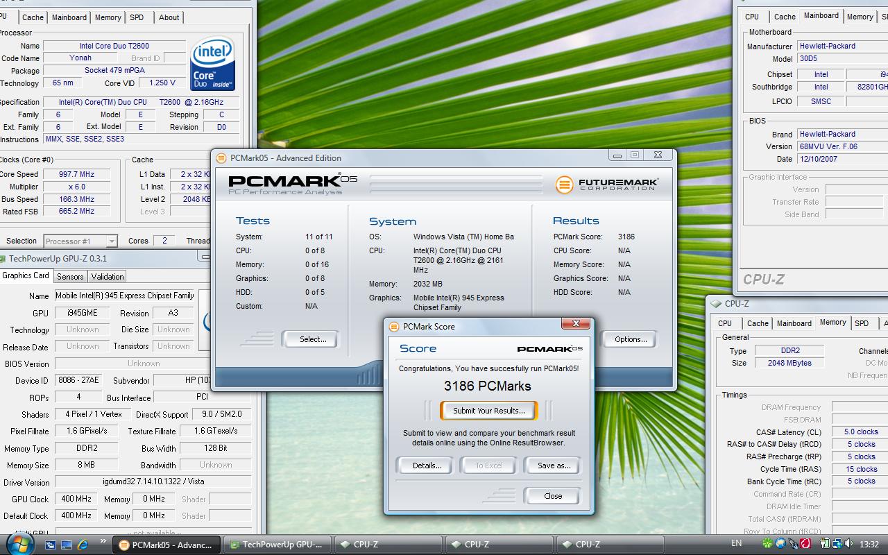This screenshot has width=888, height=555.
Task: Click green ICQ flower tray icon
Action: coord(767,544)
